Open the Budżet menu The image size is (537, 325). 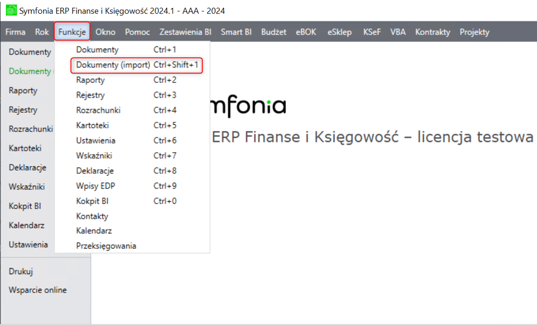click(x=274, y=32)
